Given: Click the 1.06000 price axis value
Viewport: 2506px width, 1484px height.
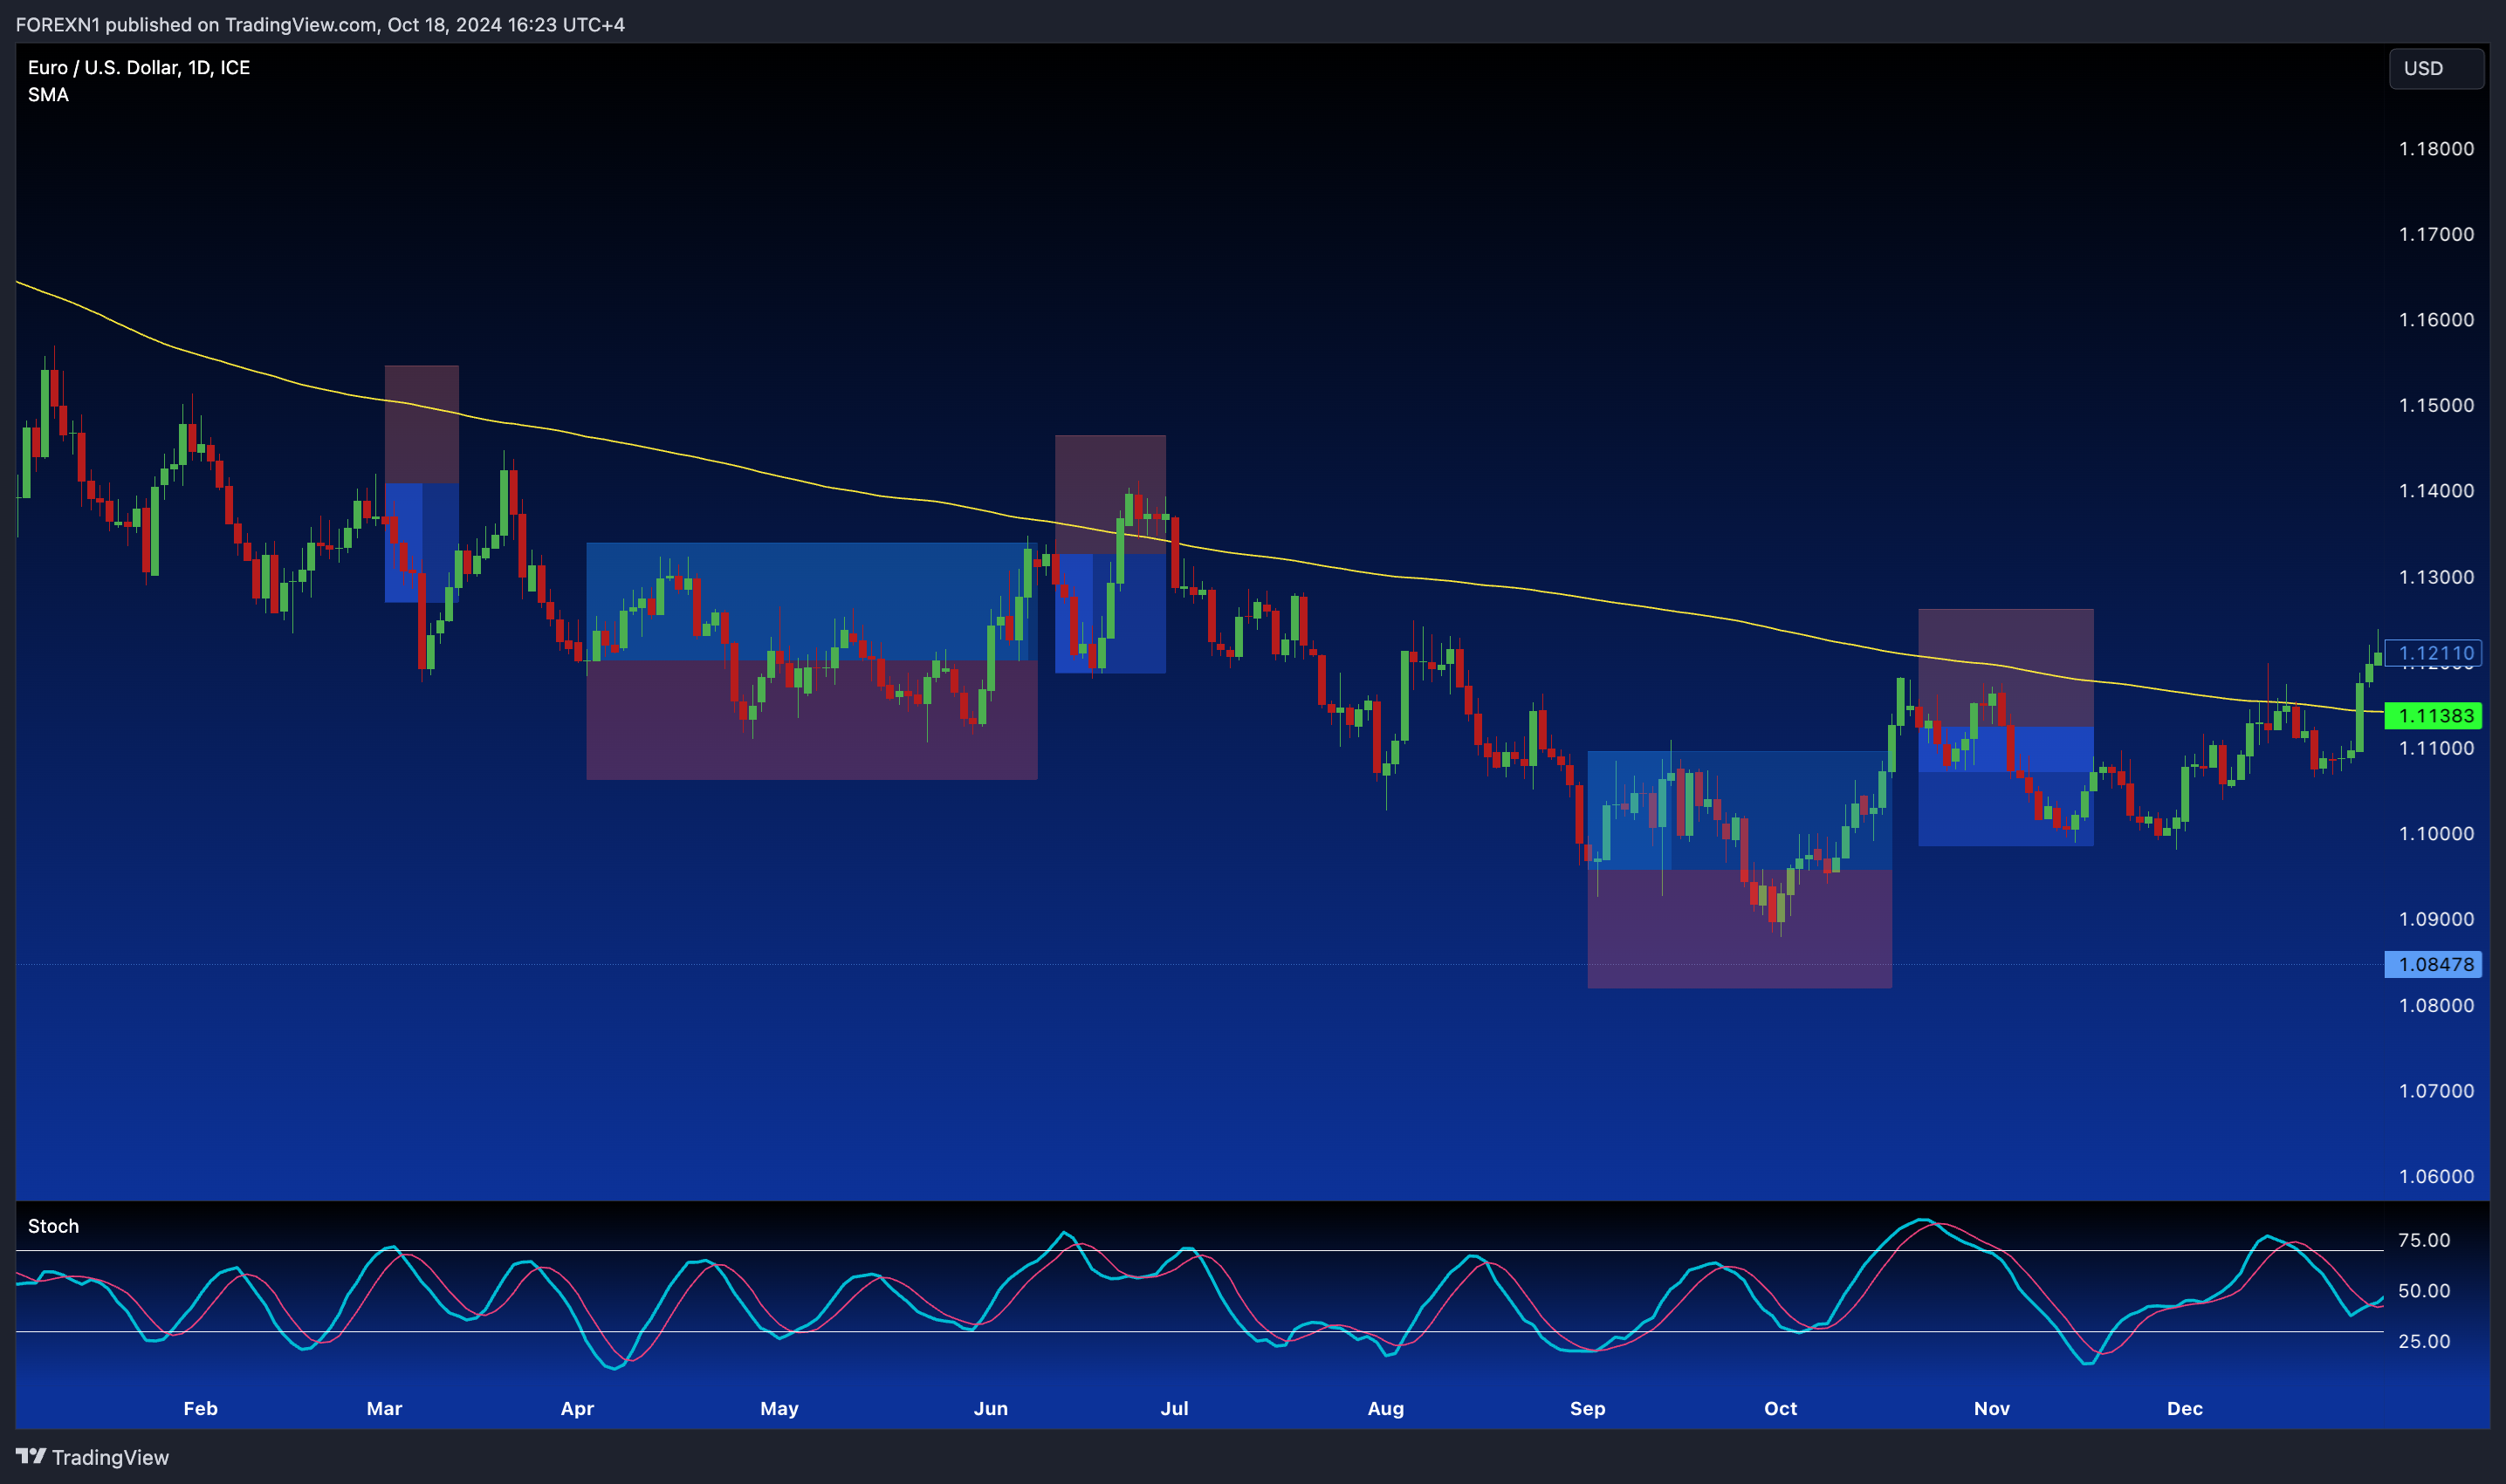Looking at the screenshot, I should point(2436,1176).
